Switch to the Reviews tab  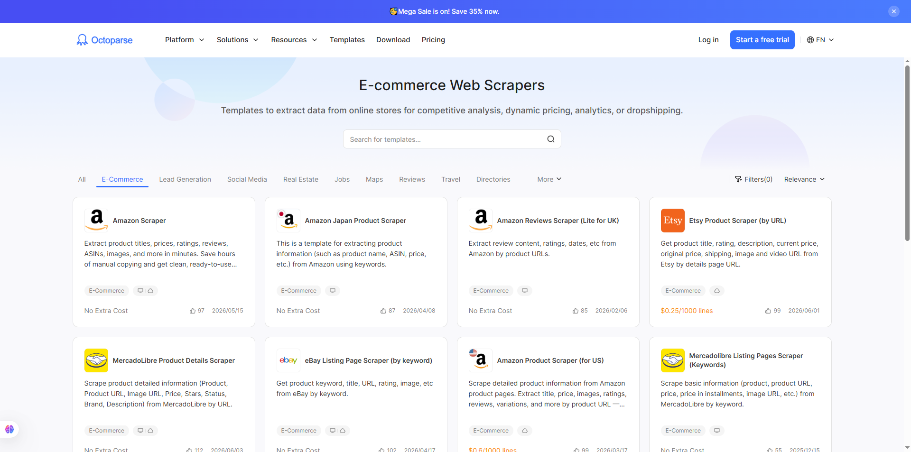(x=412, y=179)
